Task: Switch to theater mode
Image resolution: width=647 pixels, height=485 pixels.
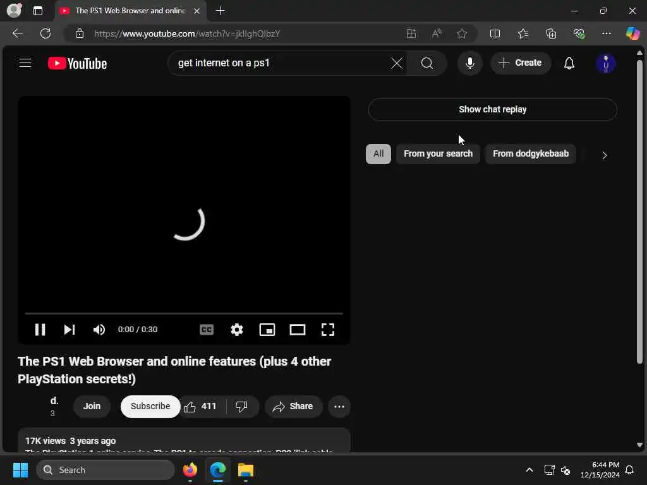Action: 297,330
